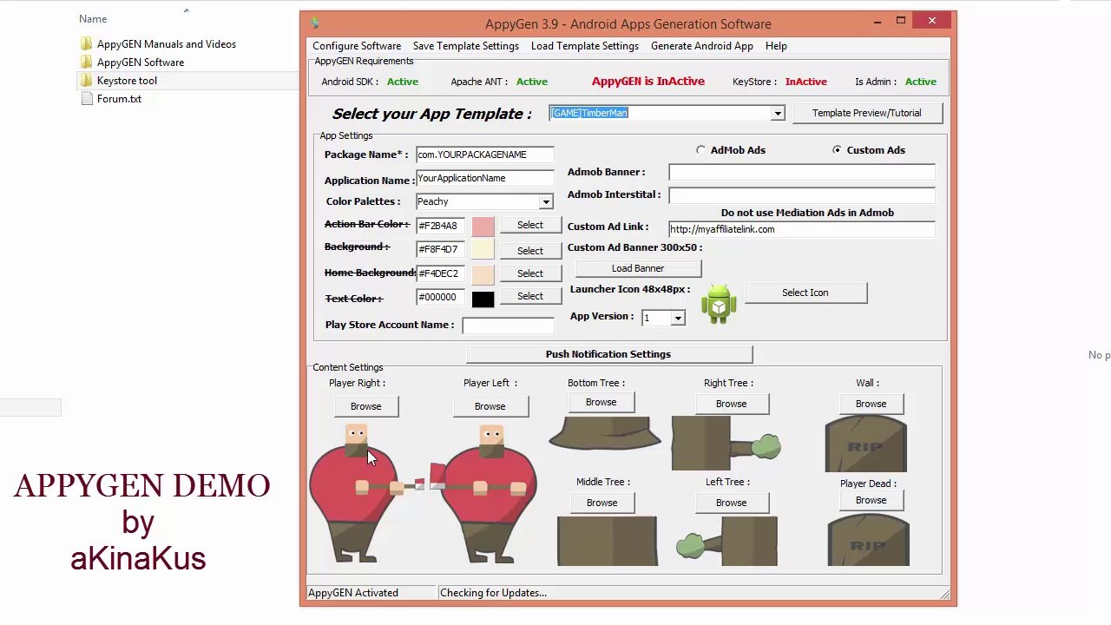The image size is (1111, 625).
Task: Browse for Middle Tree image
Action: 602,503
